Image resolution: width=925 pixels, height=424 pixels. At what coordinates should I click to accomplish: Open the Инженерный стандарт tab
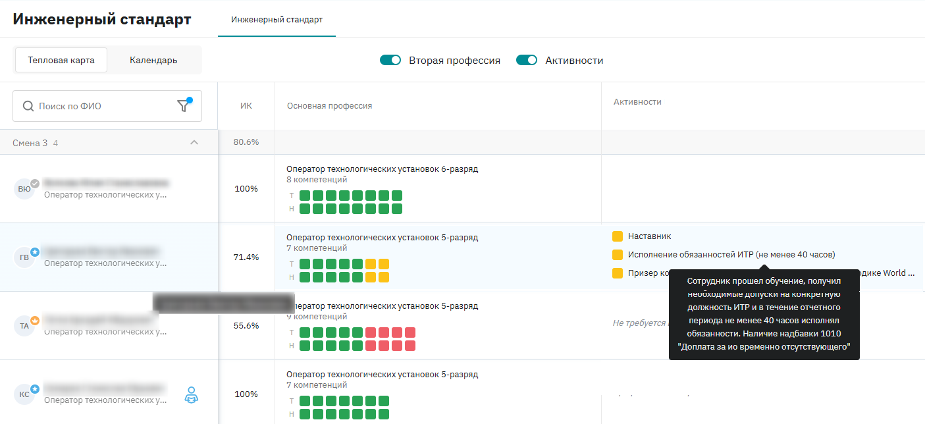pos(277,20)
